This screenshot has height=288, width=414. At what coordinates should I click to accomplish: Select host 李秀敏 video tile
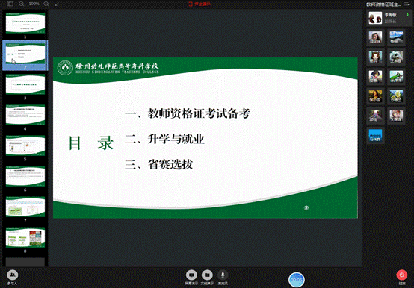tap(389, 18)
